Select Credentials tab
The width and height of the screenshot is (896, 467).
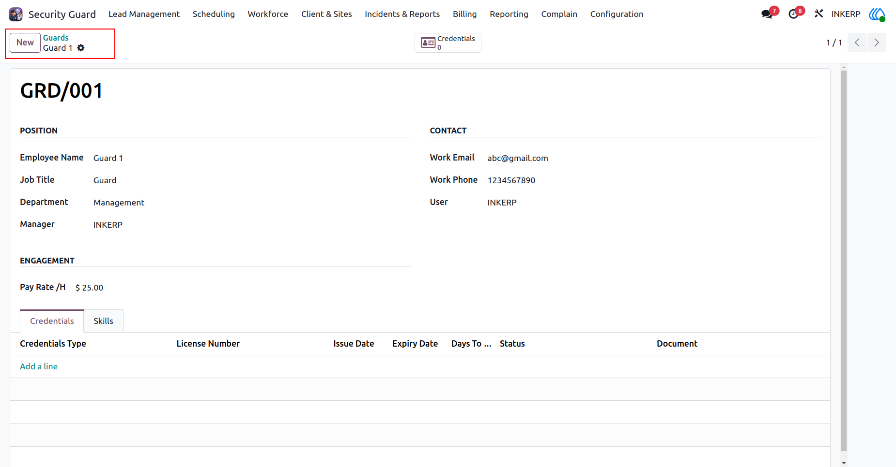pos(52,321)
